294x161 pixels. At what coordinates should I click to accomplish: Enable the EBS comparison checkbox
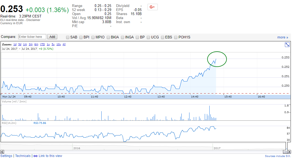point(163,37)
